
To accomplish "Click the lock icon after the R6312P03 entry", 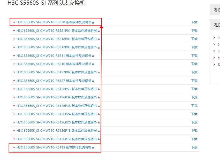I will (99, 48).
